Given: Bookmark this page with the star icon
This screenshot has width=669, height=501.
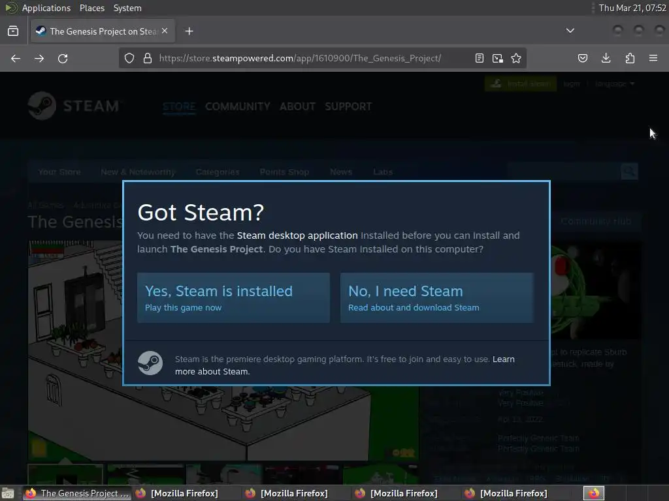Looking at the screenshot, I should tap(516, 58).
